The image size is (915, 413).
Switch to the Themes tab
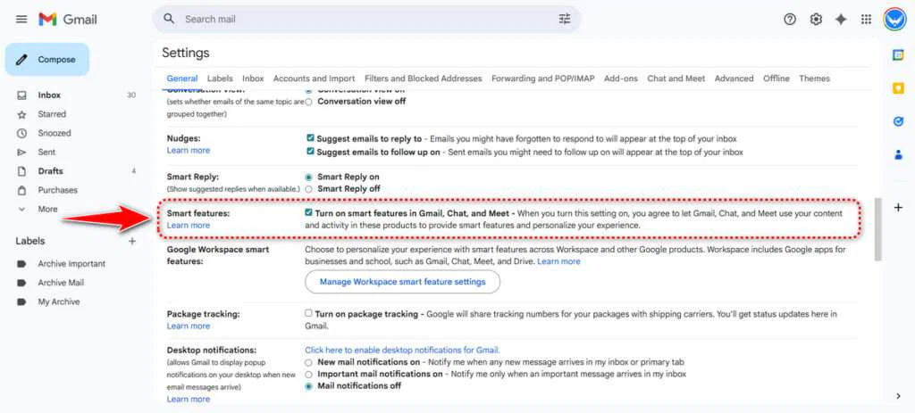814,78
